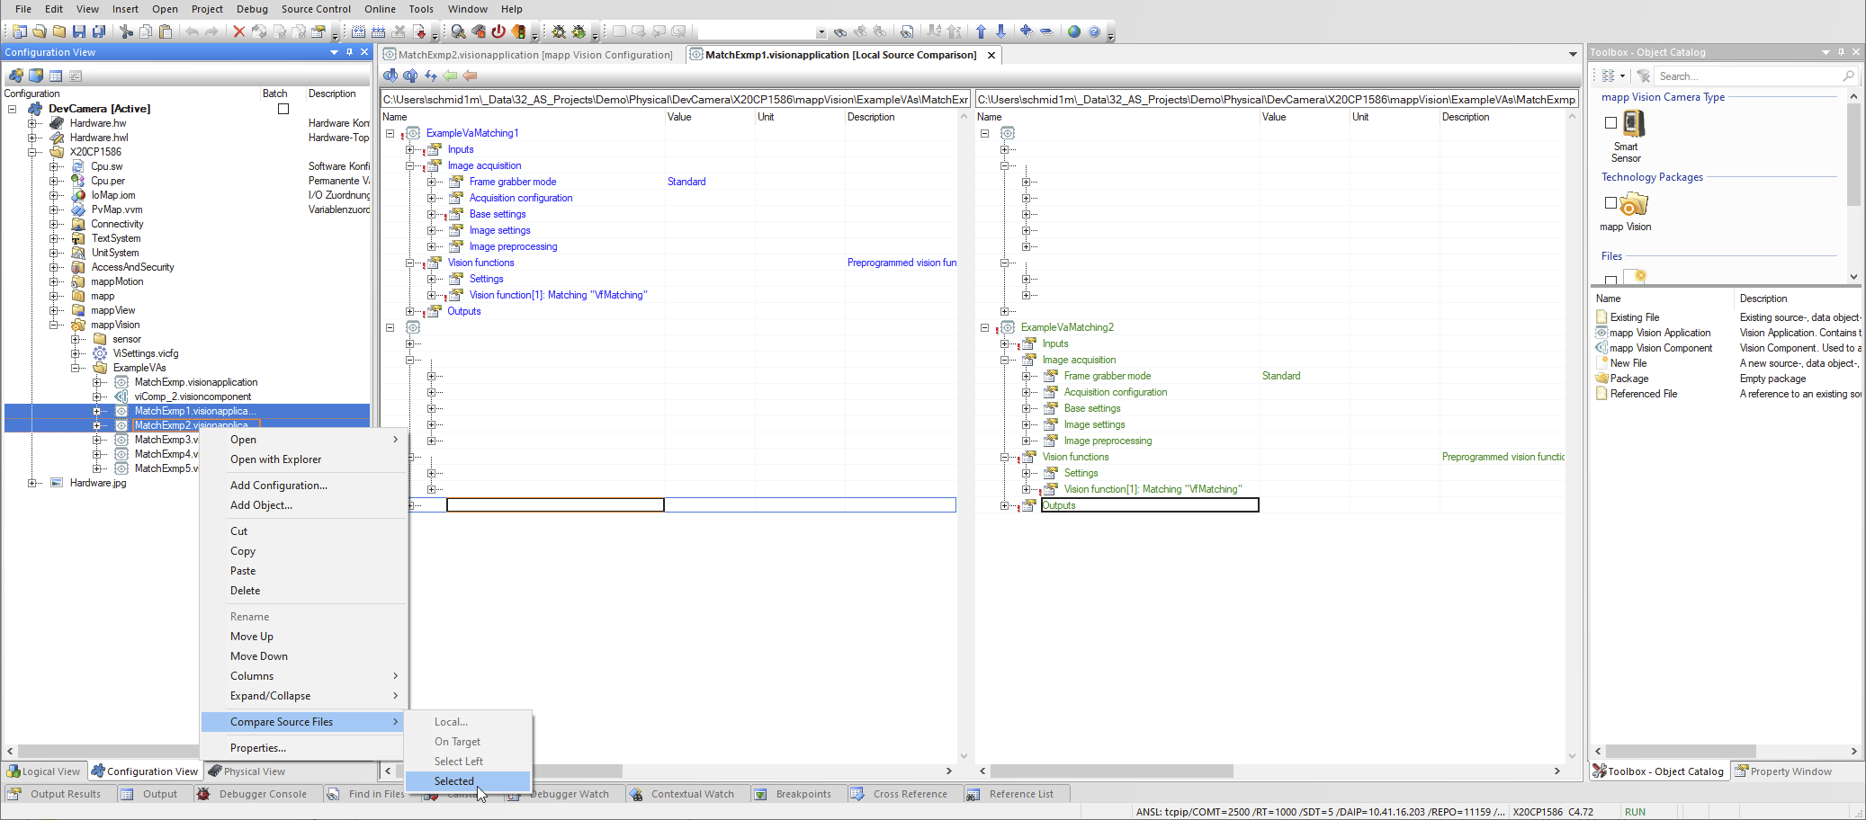Click the green left arrow compare icon
1866x820 pixels.
(x=450, y=76)
